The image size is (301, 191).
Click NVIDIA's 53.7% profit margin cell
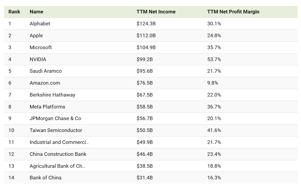(x=214, y=59)
